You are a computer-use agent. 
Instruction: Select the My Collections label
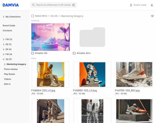[13, 17]
